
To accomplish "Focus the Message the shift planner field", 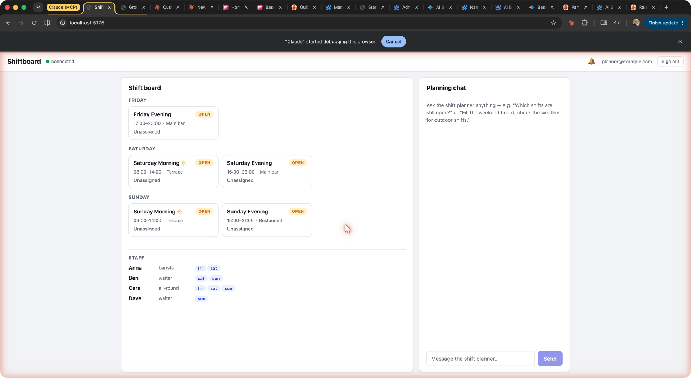I will point(480,359).
